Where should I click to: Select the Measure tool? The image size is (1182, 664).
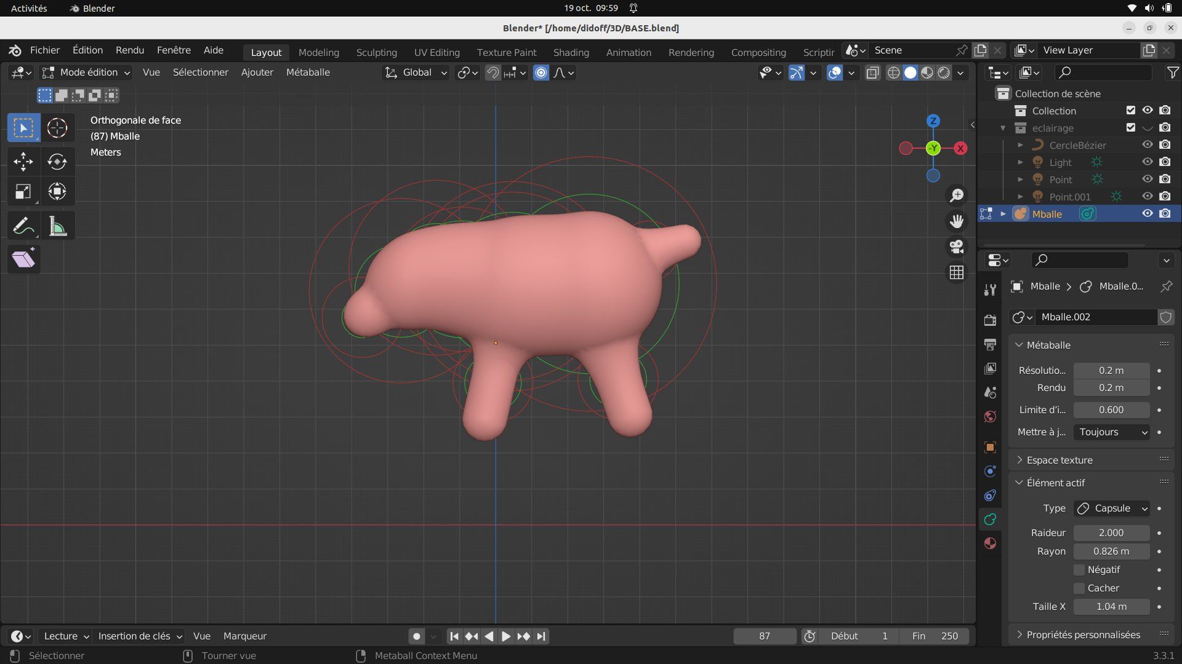pyautogui.click(x=57, y=226)
